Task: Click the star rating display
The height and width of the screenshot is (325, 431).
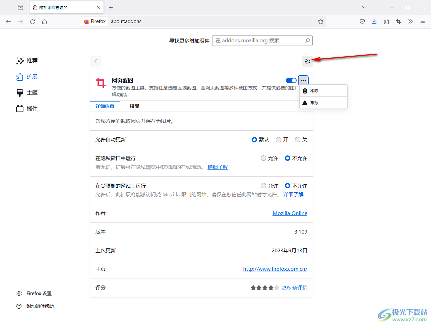Action: tap(265, 288)
